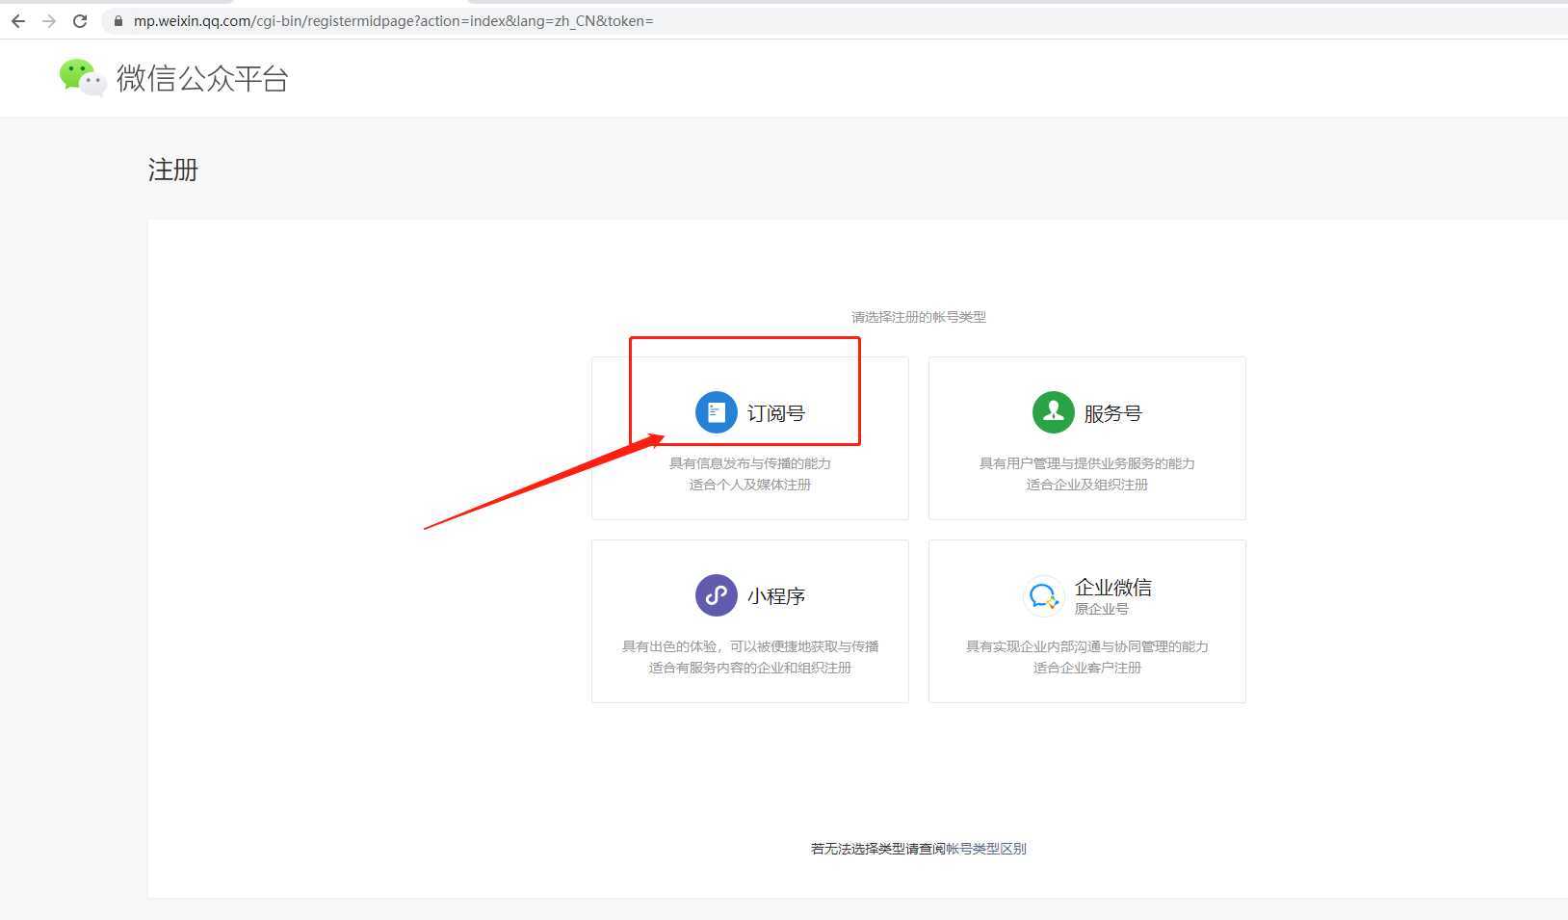Click the 微信公众平台 title text
This screenshot has height=920, width=1568.
pos(202,78)
